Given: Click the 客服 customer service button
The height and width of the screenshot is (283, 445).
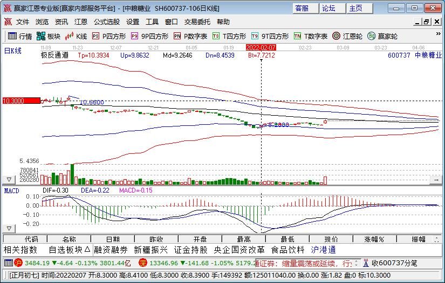Looking at the screenshot, I should pyautogui.click(x=305, y=8).
